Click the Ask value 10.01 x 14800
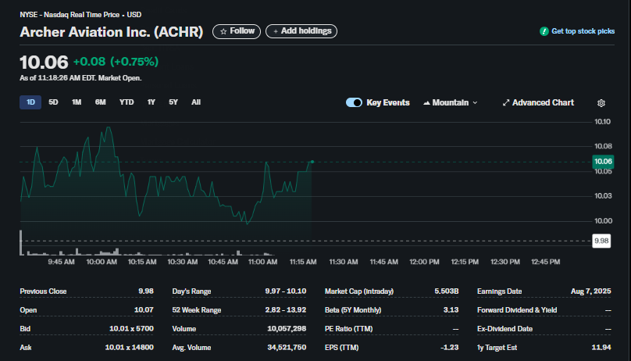This screenshot has height=361, width=631. pyautogui.click(x=129, y=347)
